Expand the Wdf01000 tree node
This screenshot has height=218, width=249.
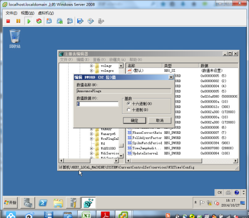tap(92, 148)
